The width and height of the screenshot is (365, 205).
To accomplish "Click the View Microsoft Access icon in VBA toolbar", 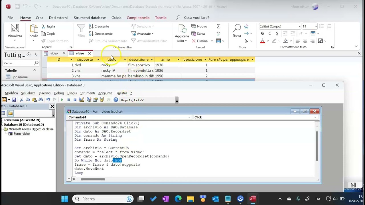I will pyautogui.click(x=4, y=100).
